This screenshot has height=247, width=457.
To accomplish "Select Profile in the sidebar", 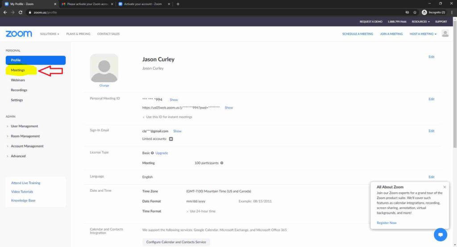I will [x=36, y=60].
